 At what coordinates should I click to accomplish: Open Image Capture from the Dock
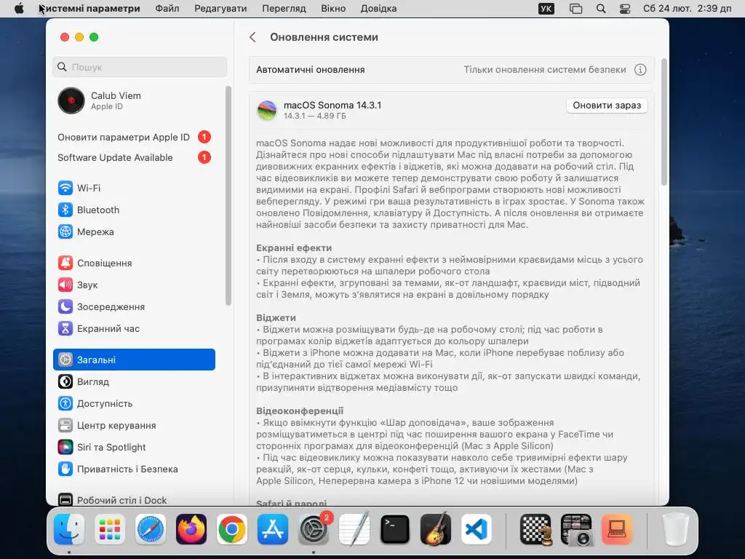coord(576,529)
